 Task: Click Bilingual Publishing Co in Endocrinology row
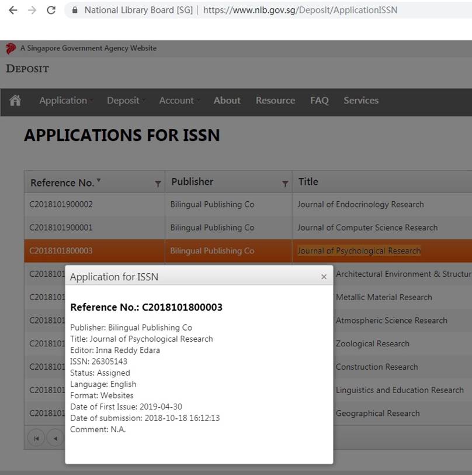pyautogui.click(x=212, y=205)
